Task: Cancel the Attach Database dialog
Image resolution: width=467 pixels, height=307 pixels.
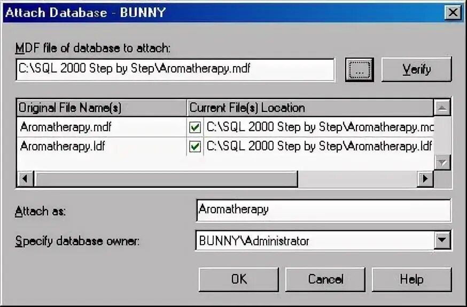Action: pyautogui.click(x=325, y=279)
